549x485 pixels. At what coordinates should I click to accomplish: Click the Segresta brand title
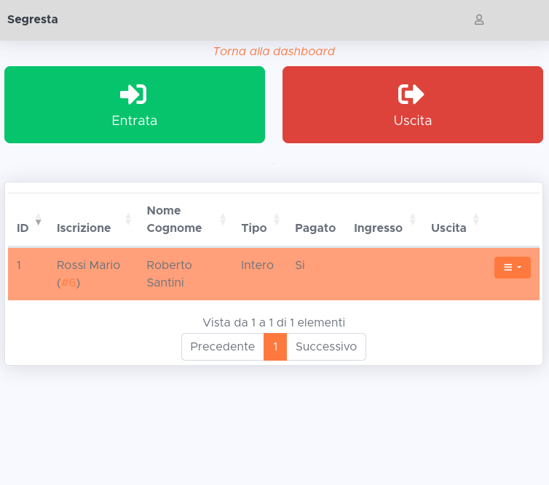click(x=33, y=20)
